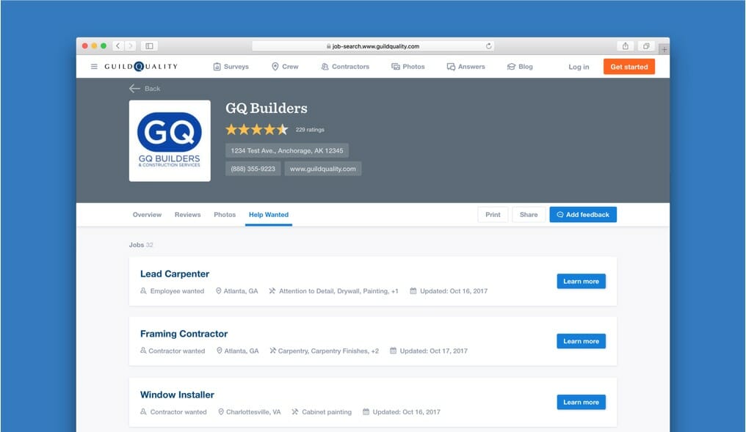Click the Safari share icon
The image size is (746, 432).
[625, 46]
